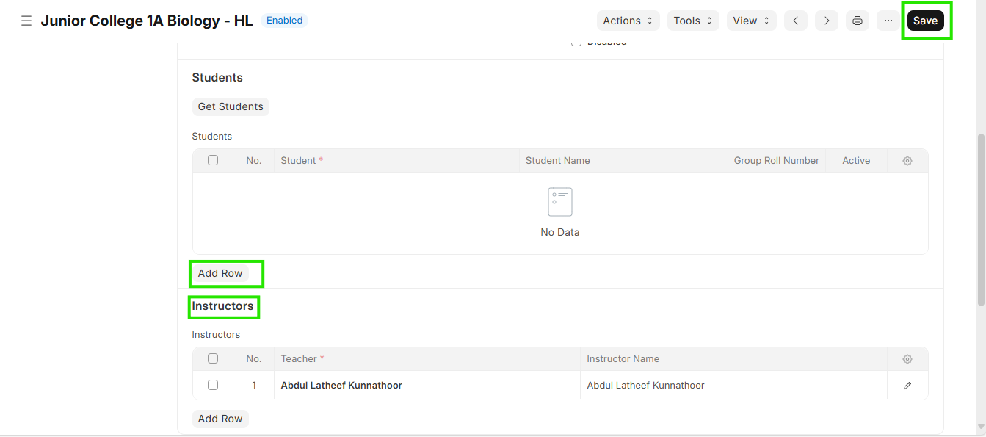Add Row under Students table
Viewport: 986px width, 437px height.
click(220, 273)
